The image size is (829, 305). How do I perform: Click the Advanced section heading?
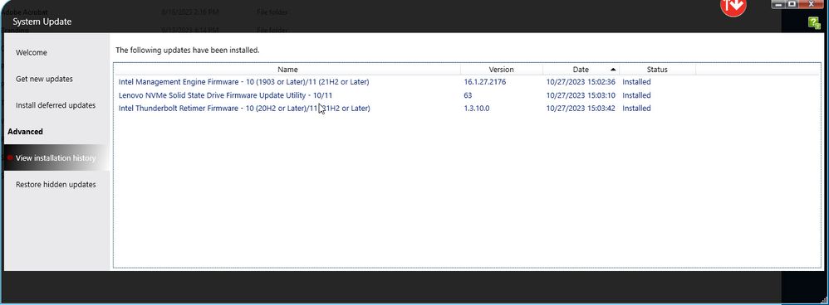pyautogui.click(x=26, y=132)
